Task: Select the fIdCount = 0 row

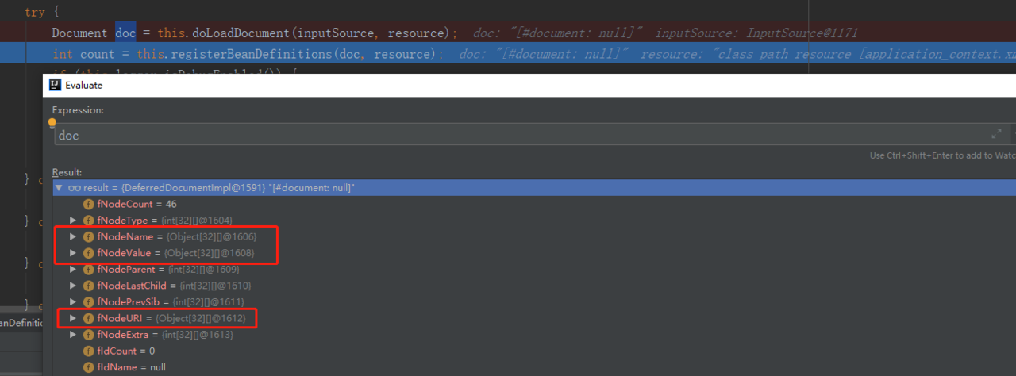Action: click(534, 351)
